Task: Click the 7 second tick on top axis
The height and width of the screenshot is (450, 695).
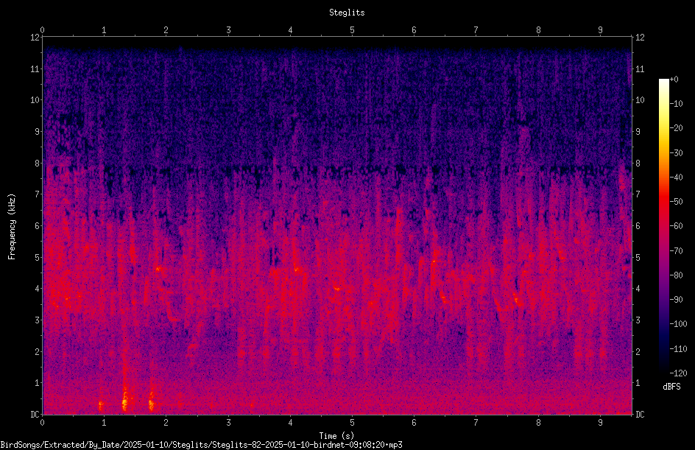Action: 476,30
